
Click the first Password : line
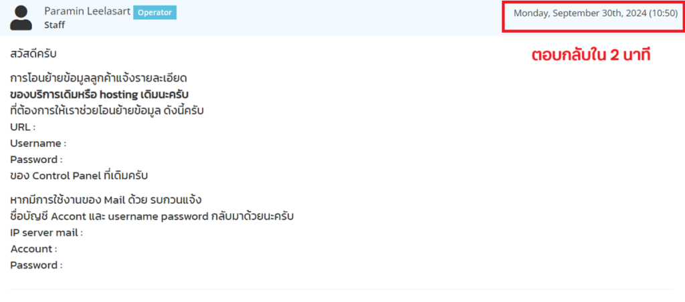36,159
